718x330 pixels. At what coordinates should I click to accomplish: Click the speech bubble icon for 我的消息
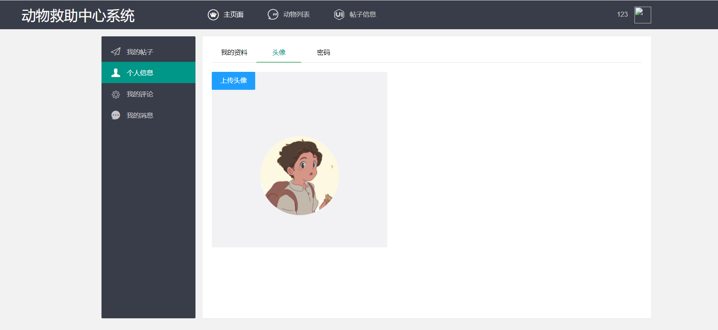point(116,115)
